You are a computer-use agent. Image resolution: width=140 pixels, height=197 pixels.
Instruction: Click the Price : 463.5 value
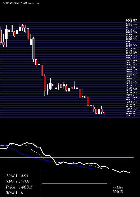click(x=19, y=187)
